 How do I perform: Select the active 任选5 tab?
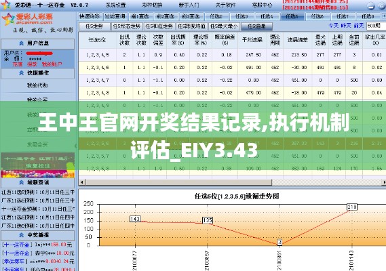[292, 16]
